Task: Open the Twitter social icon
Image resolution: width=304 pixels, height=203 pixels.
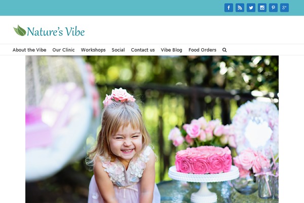Action: click(x=251, y=8)
